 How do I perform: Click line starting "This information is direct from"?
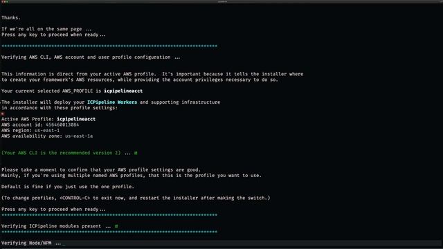(x=152, y=74)
